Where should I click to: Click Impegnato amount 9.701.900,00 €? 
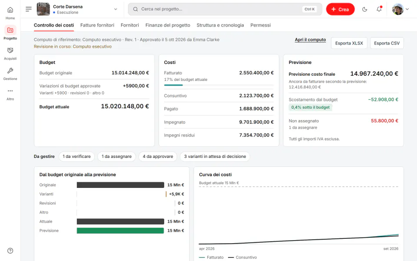click(256, 122)
